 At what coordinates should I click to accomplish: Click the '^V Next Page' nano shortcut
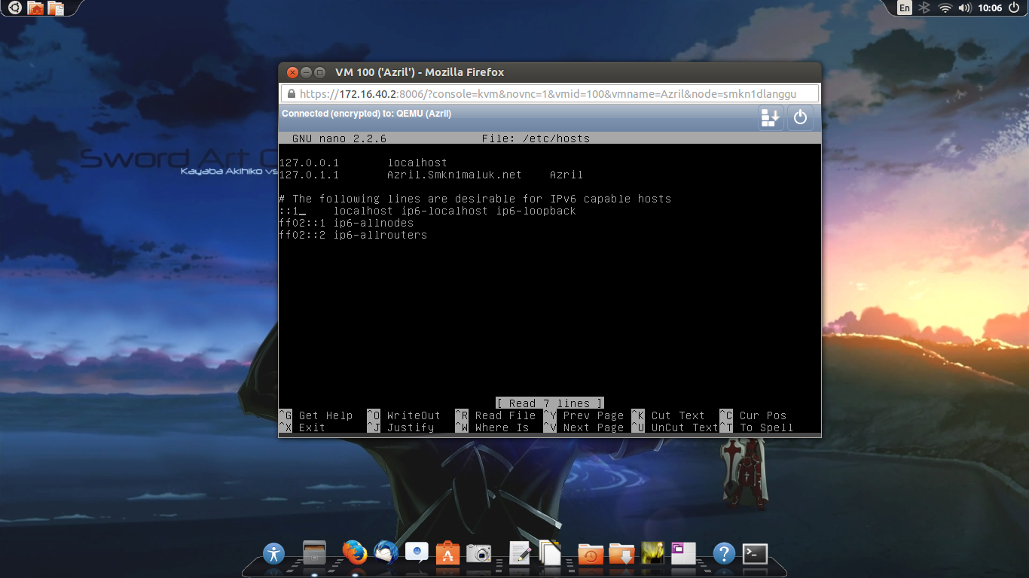click(583, 427)
